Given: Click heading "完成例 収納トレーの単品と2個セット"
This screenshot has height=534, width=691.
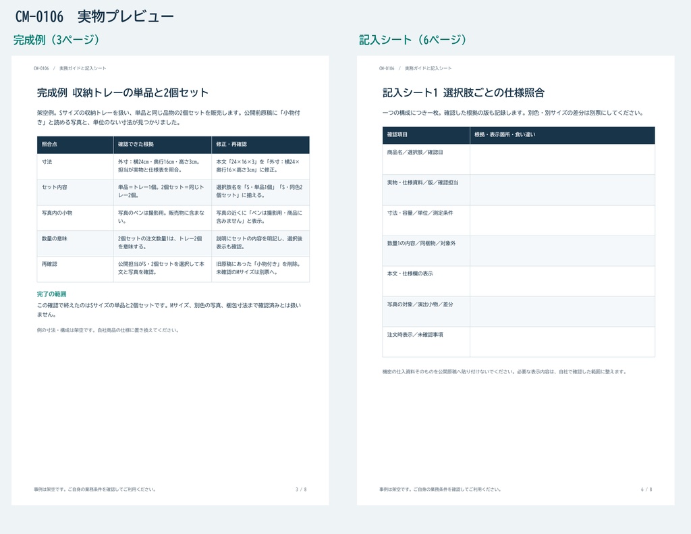Looking at the screenshot, I should coord(123,92).
